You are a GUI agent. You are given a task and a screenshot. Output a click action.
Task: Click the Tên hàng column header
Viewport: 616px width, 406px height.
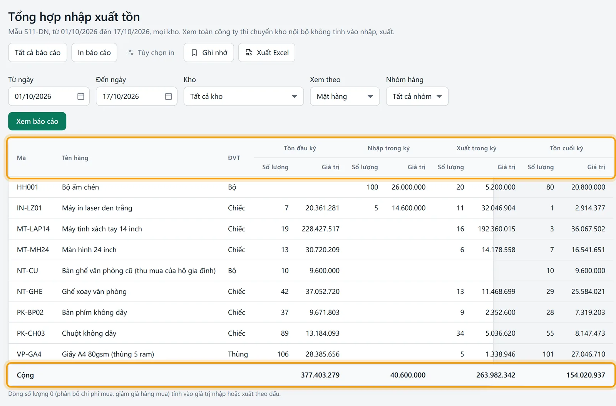pyautogui.click(x=75, y=158)
